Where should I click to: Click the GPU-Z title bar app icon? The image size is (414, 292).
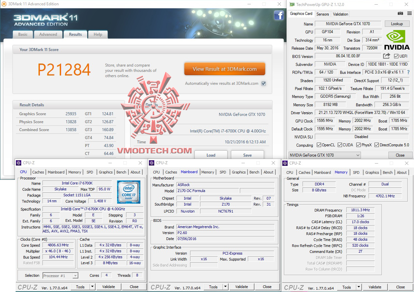(x=292, y=4)
